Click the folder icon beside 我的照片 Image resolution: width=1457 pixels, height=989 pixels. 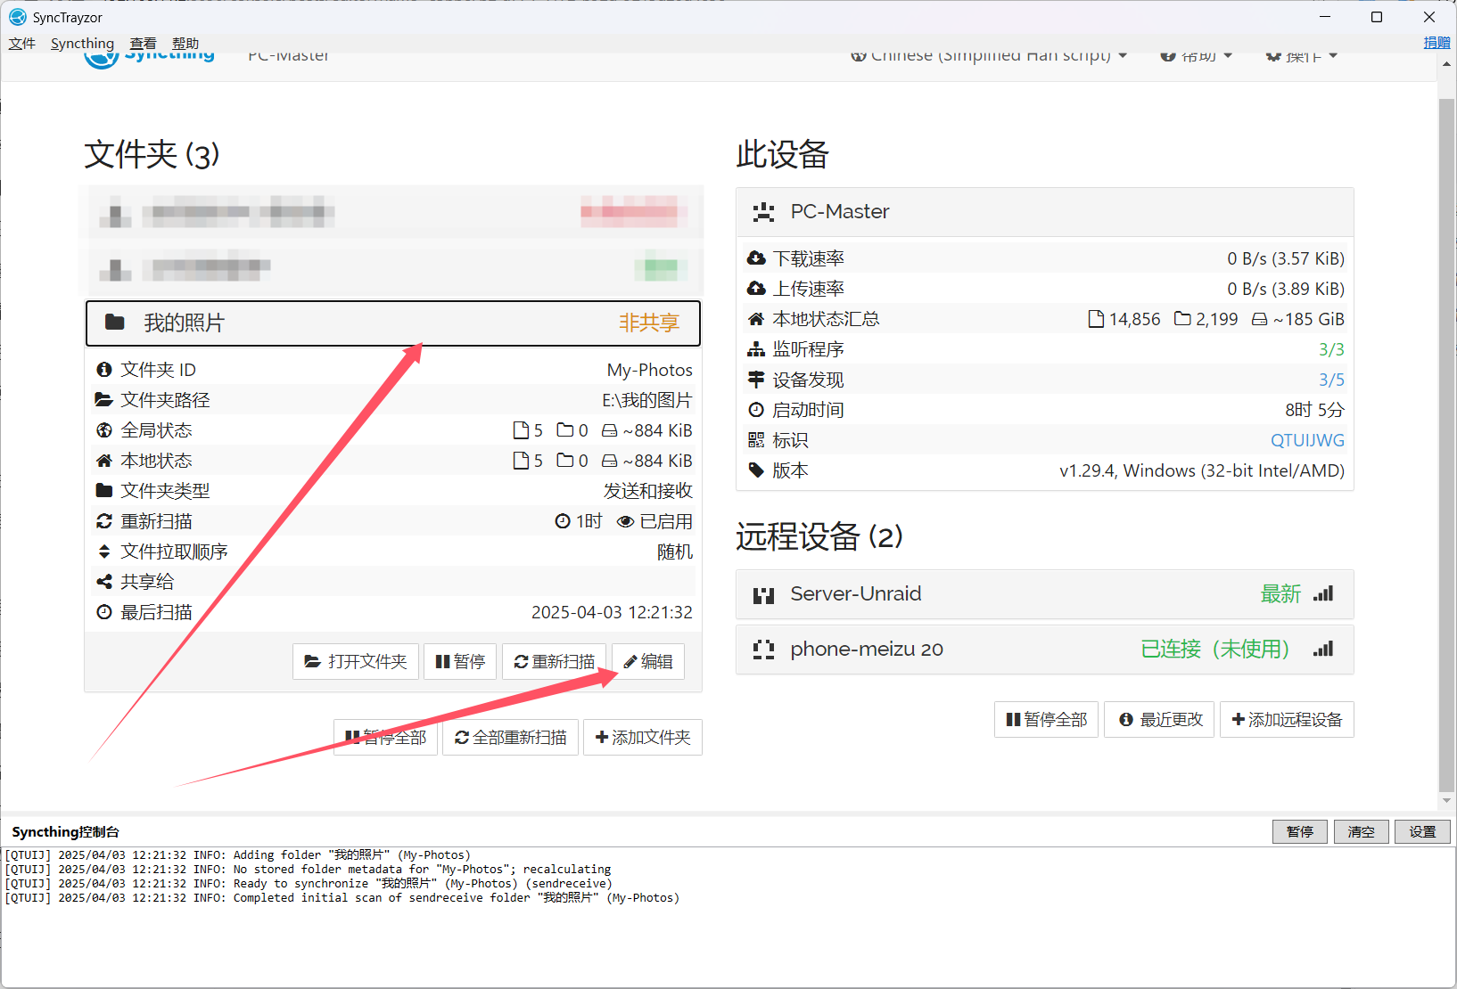click(x=115, y=323)
